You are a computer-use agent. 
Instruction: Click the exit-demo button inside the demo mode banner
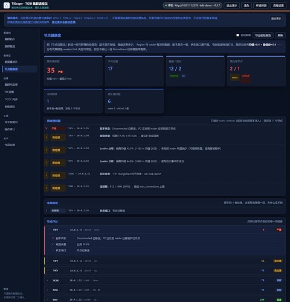coord(276,19)
